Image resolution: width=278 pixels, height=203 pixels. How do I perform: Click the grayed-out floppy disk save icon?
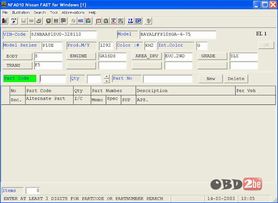[23, 21]
